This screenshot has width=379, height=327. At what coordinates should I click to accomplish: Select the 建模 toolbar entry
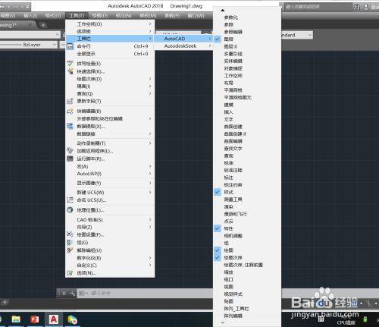[x=247, y=105]
